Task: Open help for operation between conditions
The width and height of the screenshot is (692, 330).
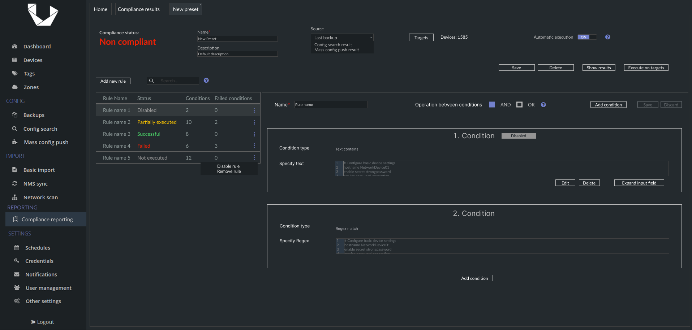Action: point(543,105)
